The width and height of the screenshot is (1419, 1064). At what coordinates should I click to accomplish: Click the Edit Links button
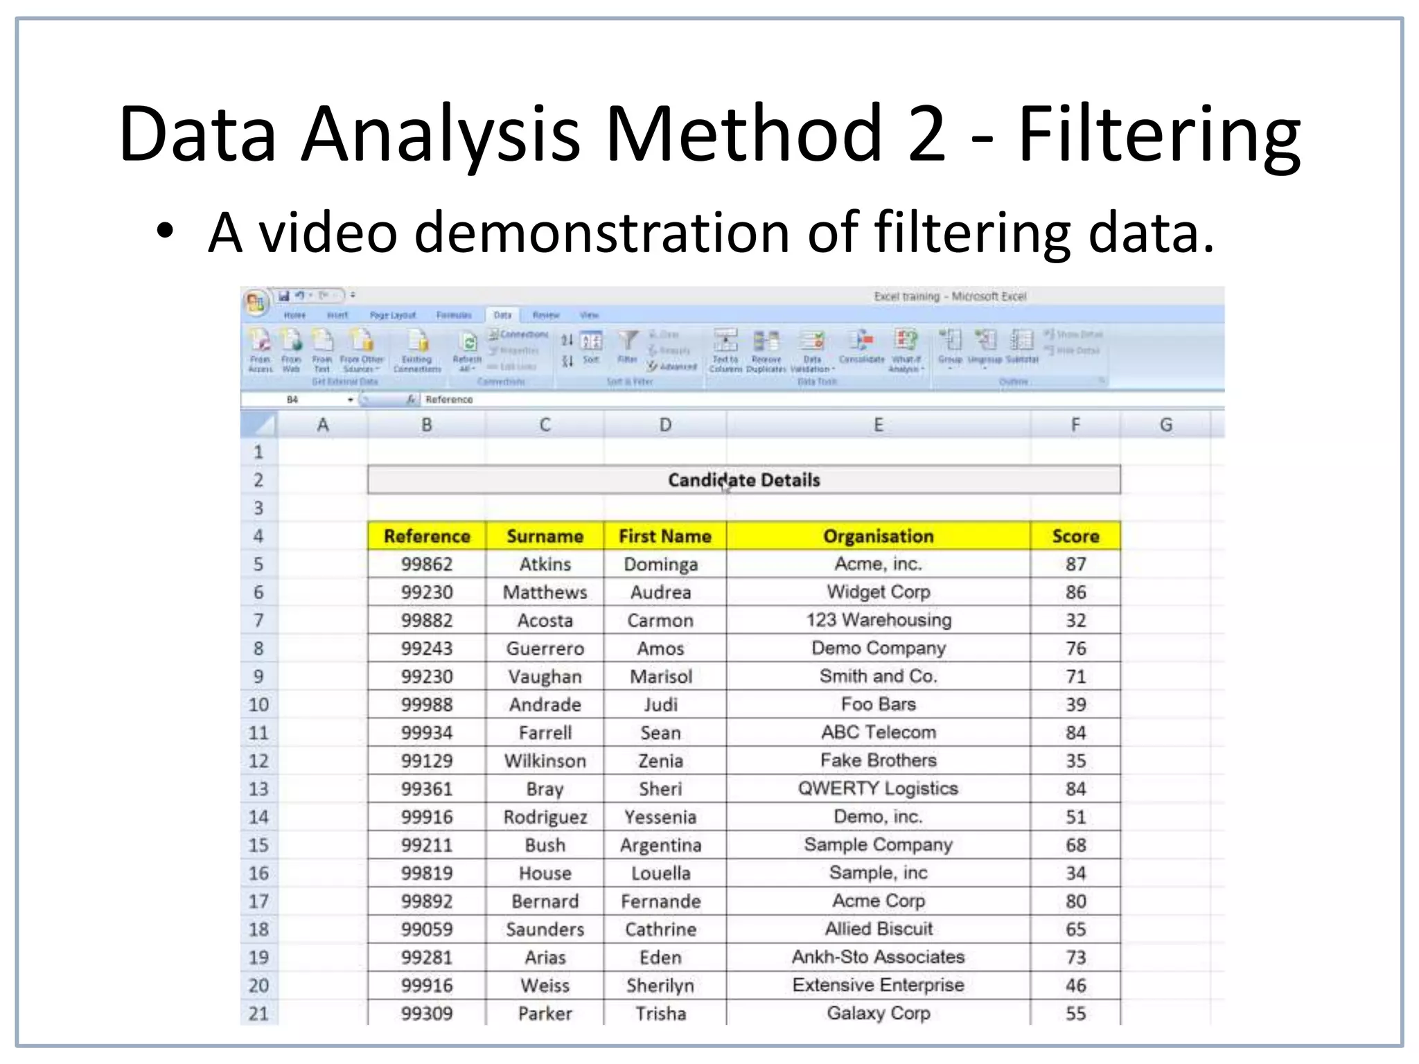(512, 366)
